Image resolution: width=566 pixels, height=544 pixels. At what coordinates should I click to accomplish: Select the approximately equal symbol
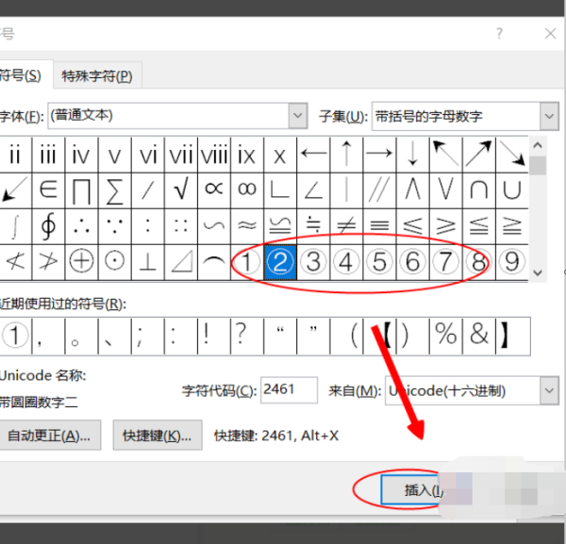coord(247,226)
